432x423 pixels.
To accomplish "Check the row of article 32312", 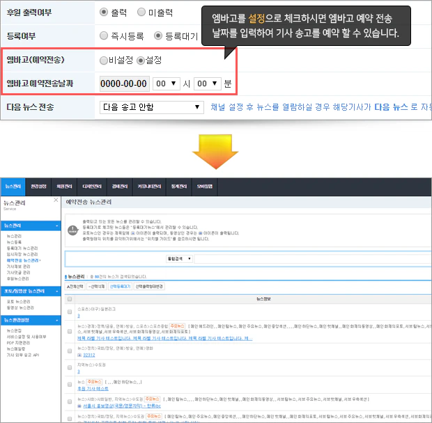I will 70,351.
